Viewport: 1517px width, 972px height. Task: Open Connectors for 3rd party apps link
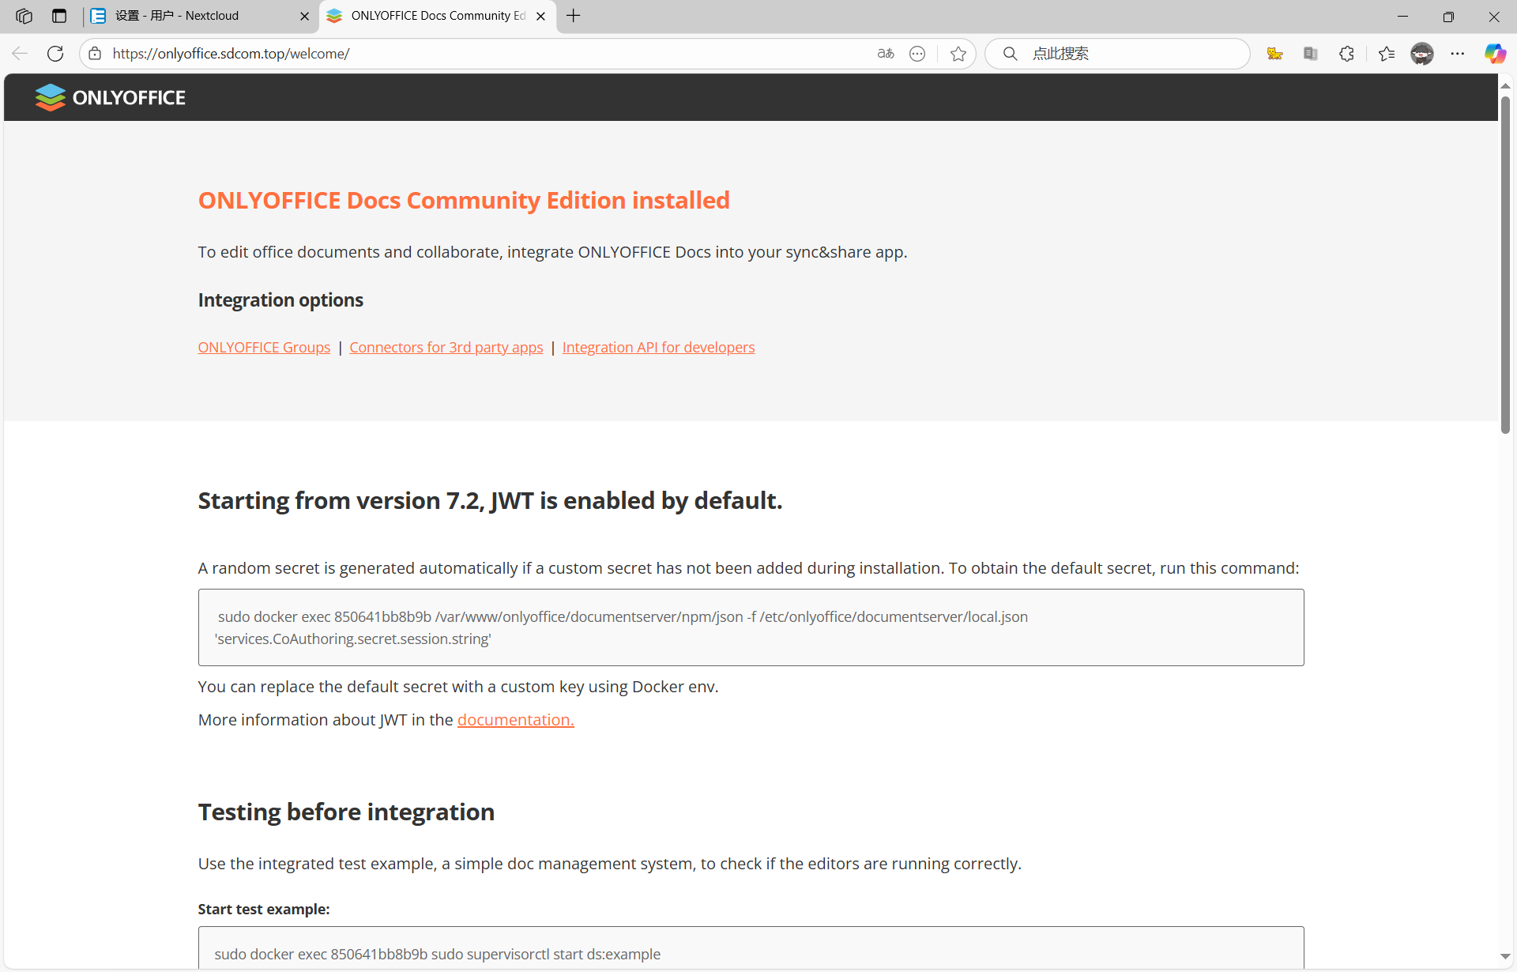[x=446, y=348]
